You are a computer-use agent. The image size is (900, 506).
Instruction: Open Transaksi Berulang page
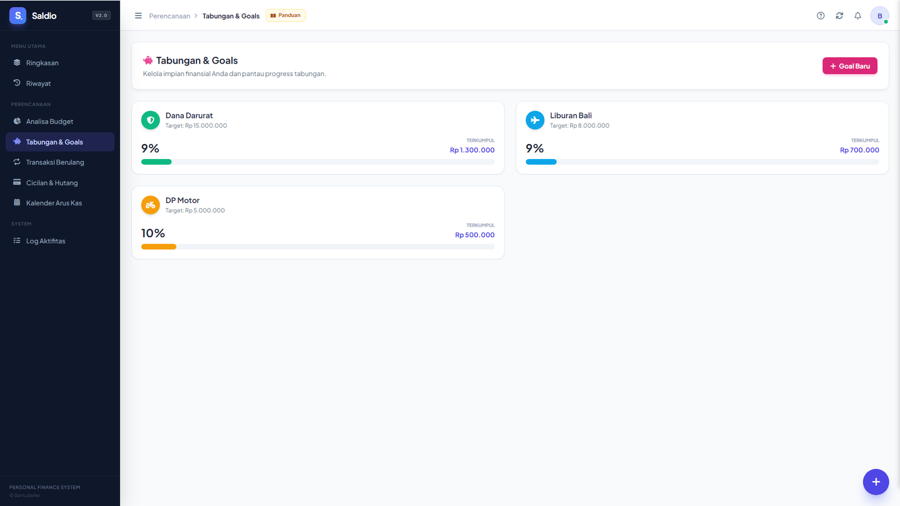[60, 162]
